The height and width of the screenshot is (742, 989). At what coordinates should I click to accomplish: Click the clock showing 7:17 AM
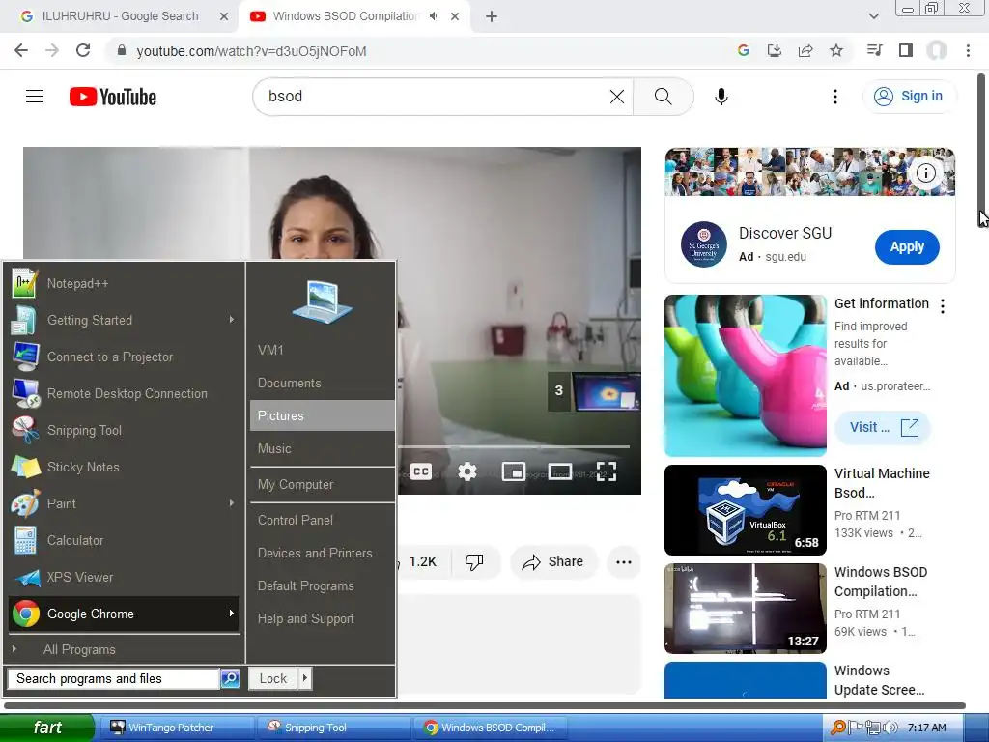(926, 728)
